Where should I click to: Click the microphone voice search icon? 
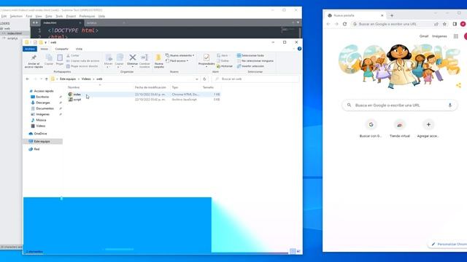[450, 105]
